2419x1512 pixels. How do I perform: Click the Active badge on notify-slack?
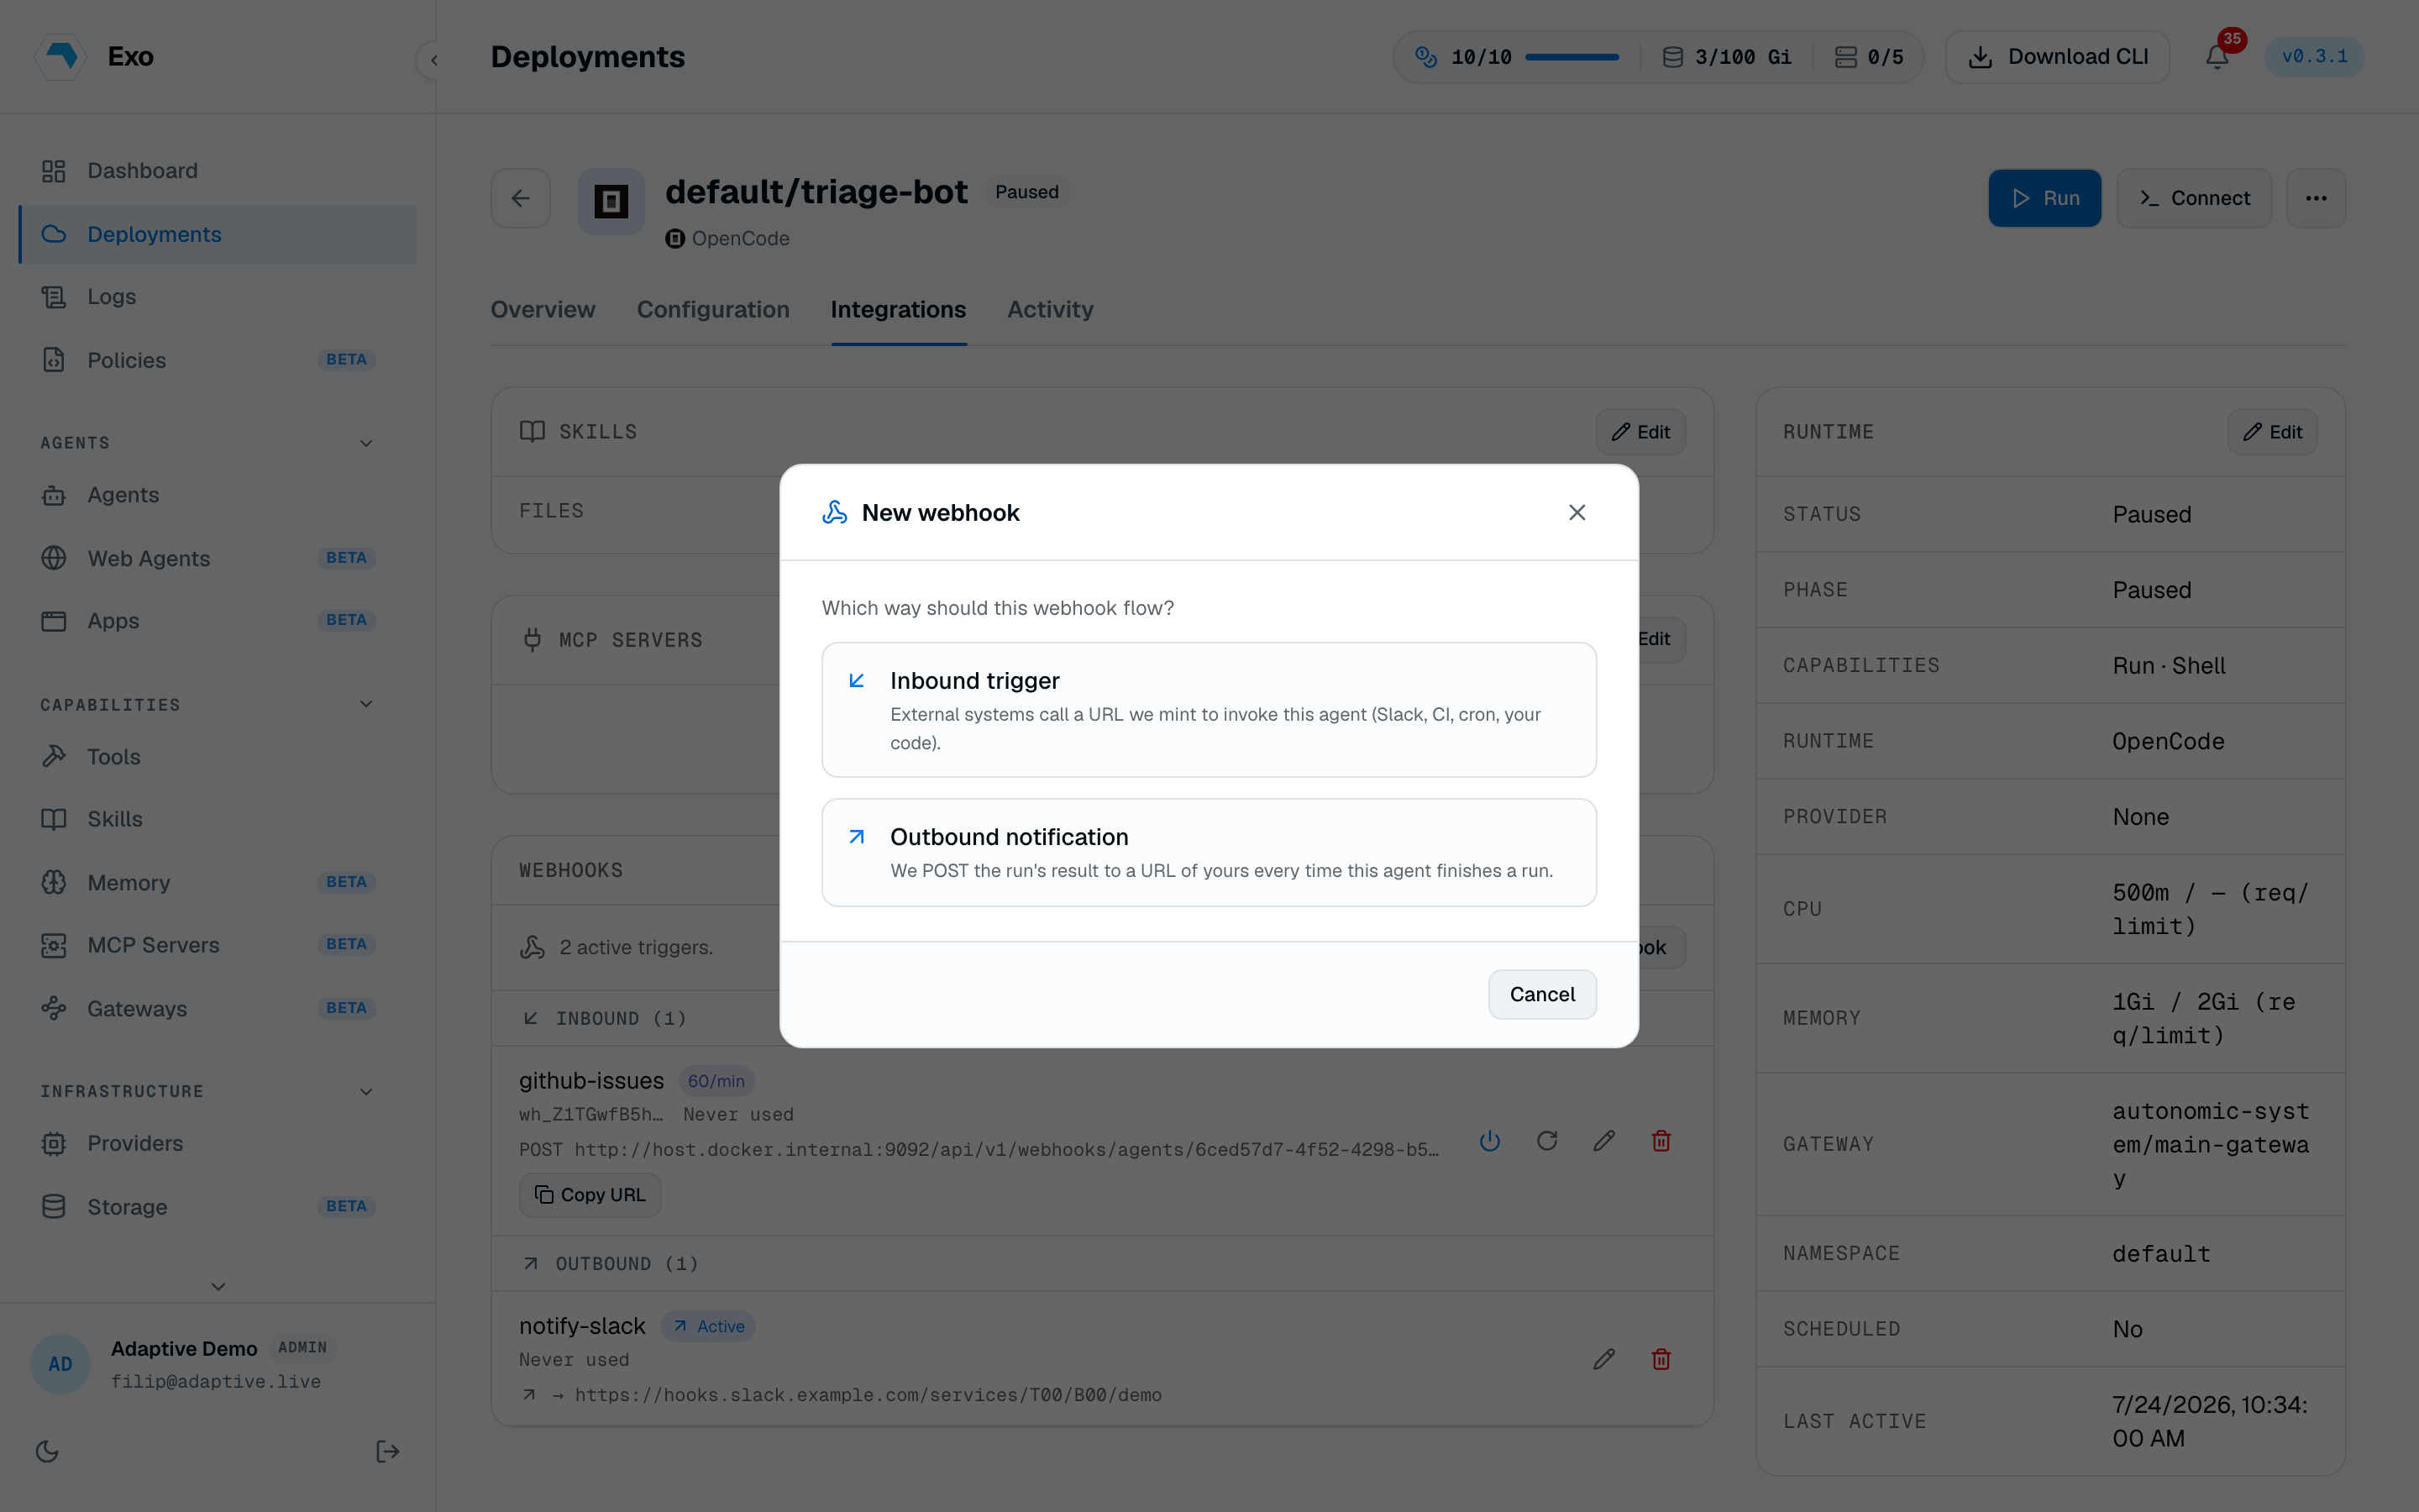pos(708,1326)
